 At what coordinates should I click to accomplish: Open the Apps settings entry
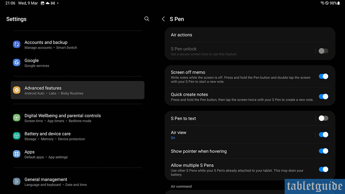point(78,154)
